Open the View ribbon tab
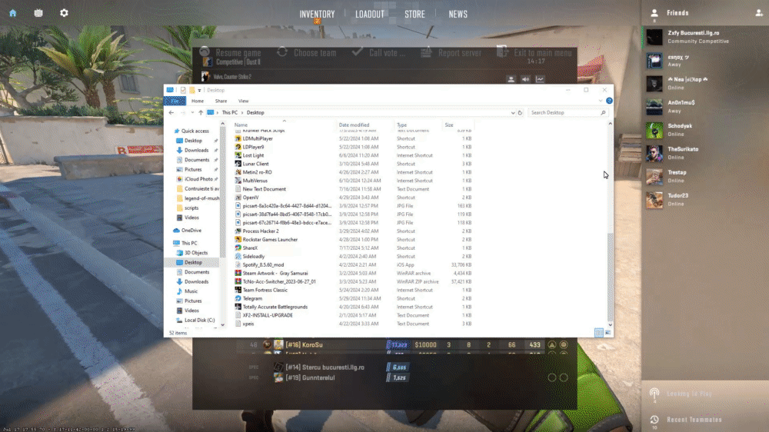The width and height of the screenshot is (769, 432). click(x=243, y=101)
